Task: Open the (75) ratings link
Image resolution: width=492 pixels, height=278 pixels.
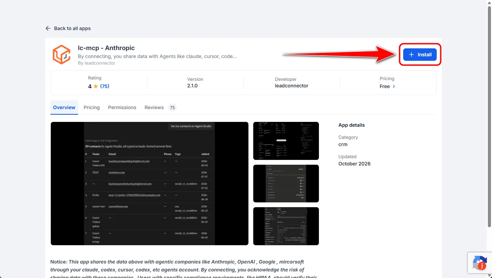Action: tap(105, 86)
